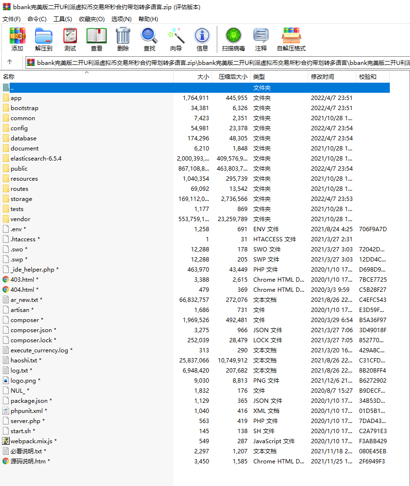Select the resources folder
This screenshot has width=410, height=486.
tap(196, 179)
